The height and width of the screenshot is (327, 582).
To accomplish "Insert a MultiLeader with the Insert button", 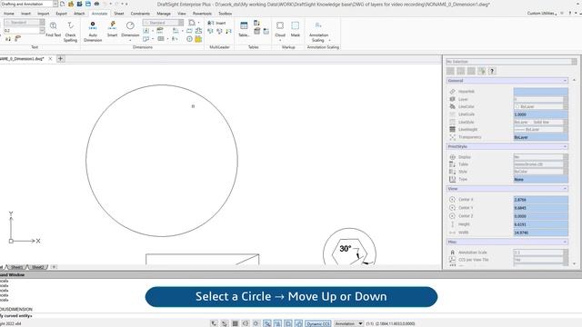I will [x=216, y=23].
